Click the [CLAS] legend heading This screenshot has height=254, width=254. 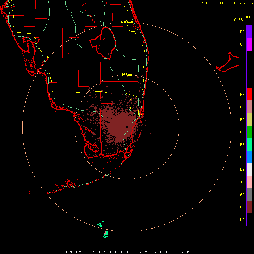click(238, 19)
